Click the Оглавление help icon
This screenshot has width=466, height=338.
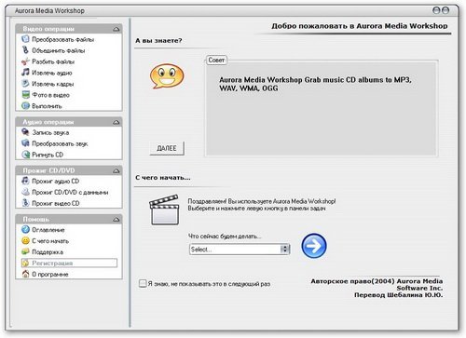(x=25, y=229)
